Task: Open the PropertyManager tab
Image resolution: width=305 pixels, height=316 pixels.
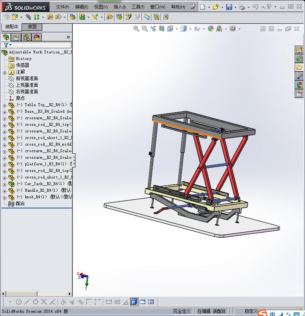Action: tap(16, 37)
